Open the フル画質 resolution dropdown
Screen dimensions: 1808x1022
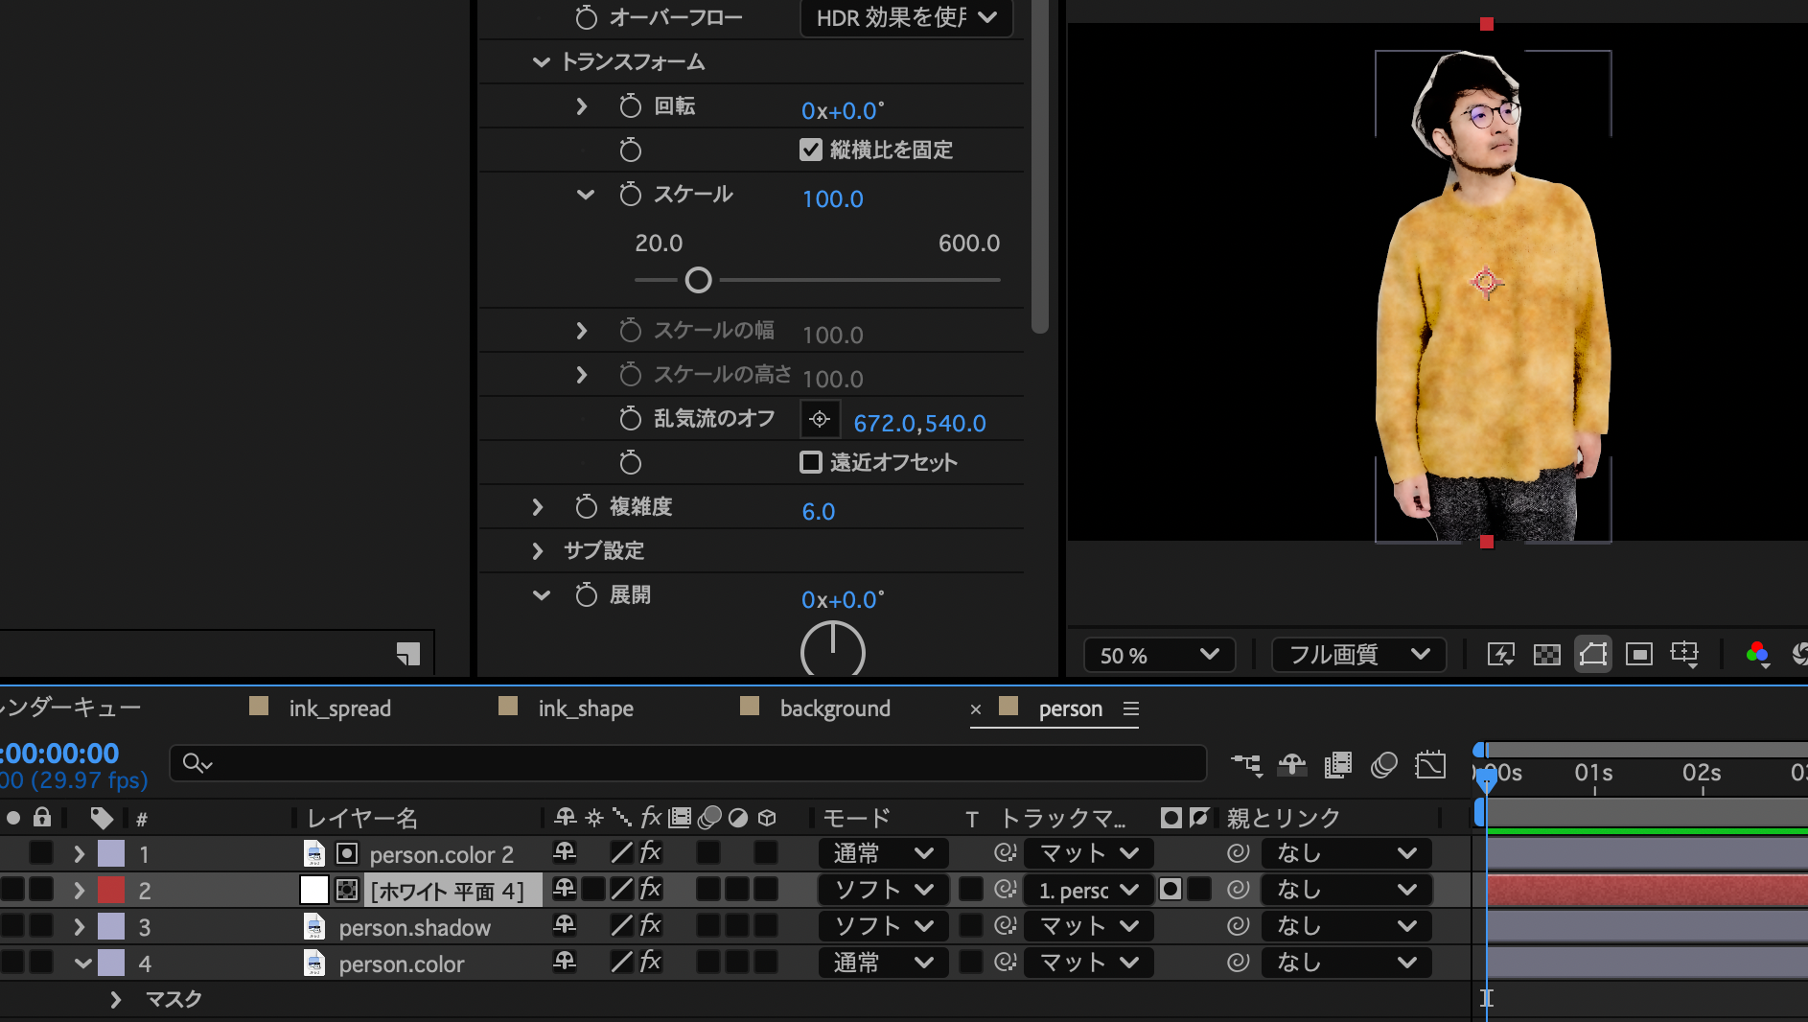coord(1357,656)
